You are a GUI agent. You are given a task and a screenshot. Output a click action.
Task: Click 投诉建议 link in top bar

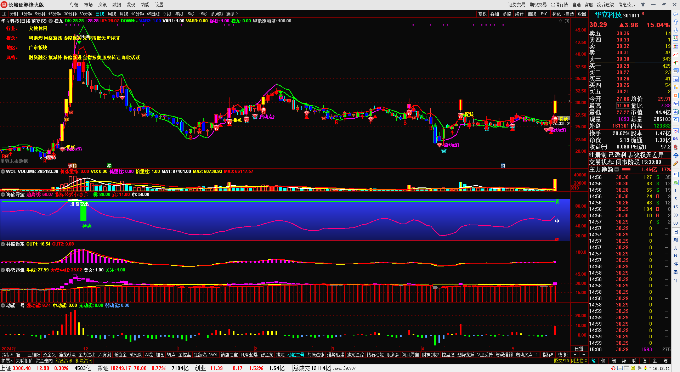coord(605,5)
